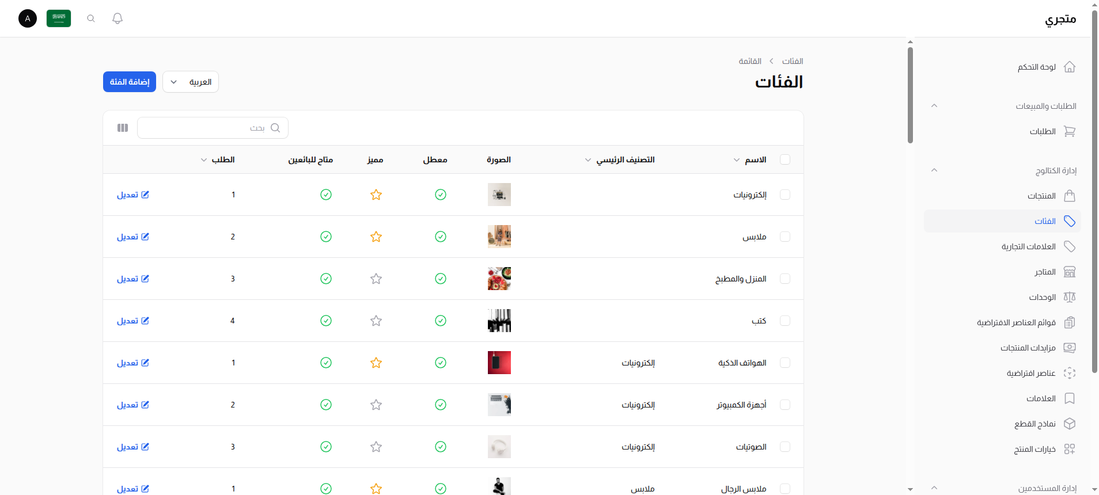Toggle seller availability for الصوتيات row
Screen dimensions: 1099x495
(x=326, y=447)
